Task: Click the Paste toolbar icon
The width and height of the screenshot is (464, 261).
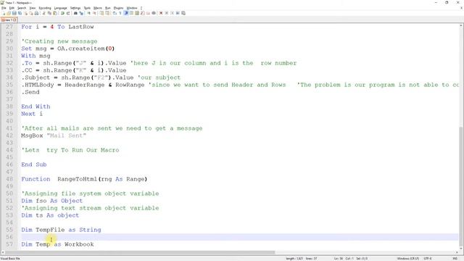Action: [55, 13]
